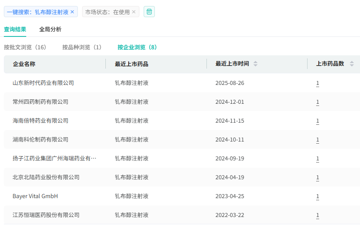Select the 查询结果 tab
This screenshot has width=360, height=229.
[15, 29]
